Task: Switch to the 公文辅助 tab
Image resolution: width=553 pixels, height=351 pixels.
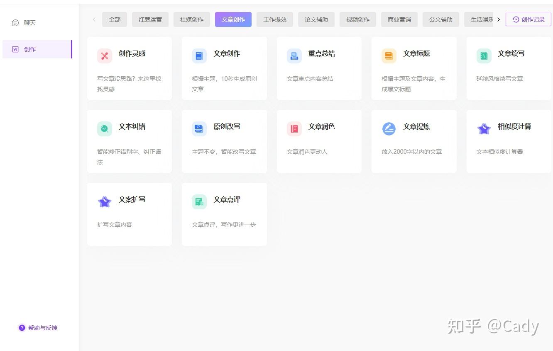Action: (441, 19)
